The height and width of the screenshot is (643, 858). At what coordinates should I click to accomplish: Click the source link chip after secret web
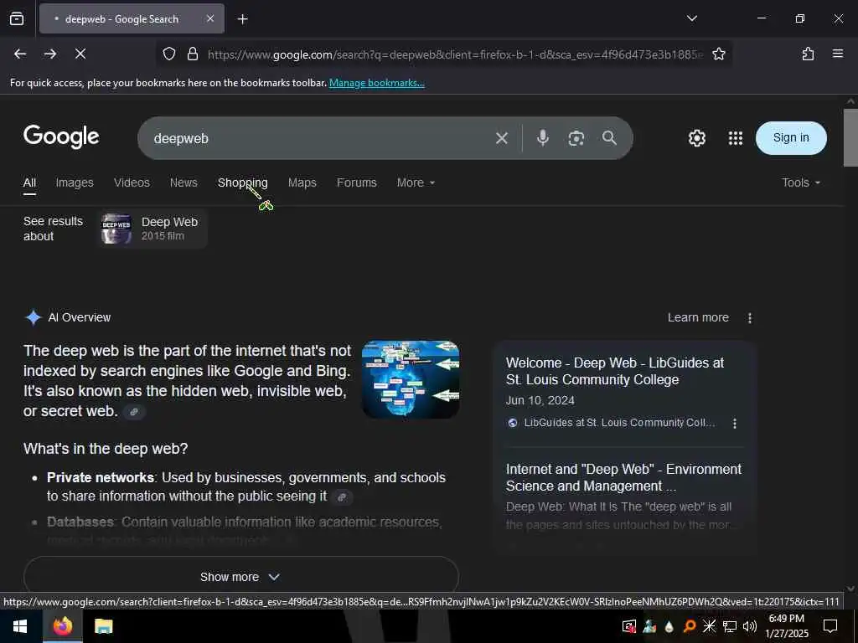(x=134, y=412)
